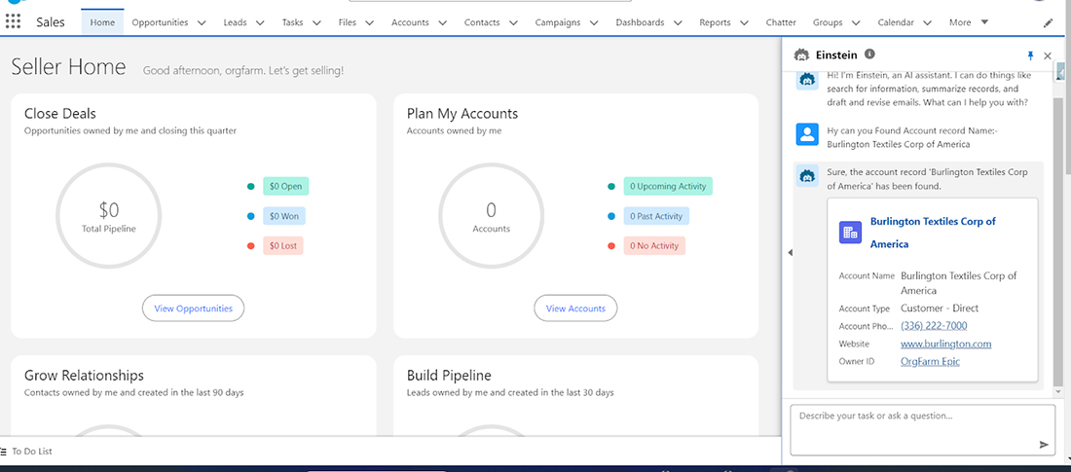Image resolution: width=1071 pixels, height=472 pixels.
Task: Expand the Campaigns tab dropdown
Action: tap(594, 22)
